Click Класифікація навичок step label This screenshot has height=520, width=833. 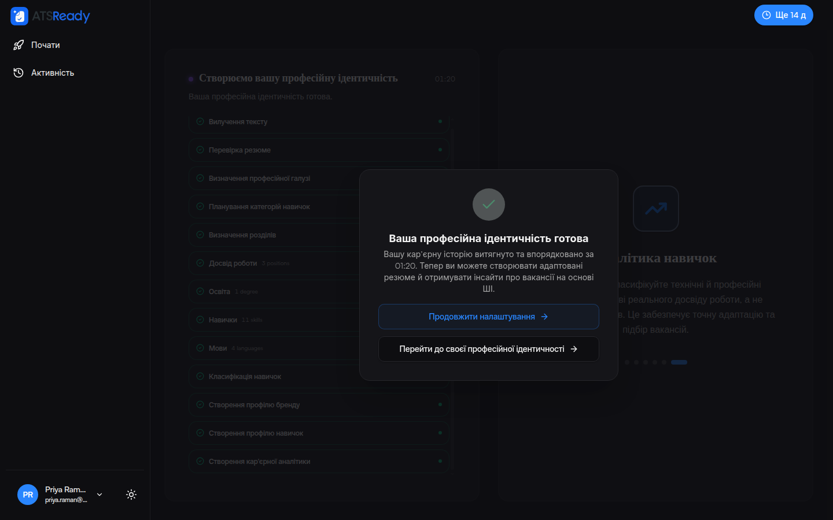click(x=245, y=377)
